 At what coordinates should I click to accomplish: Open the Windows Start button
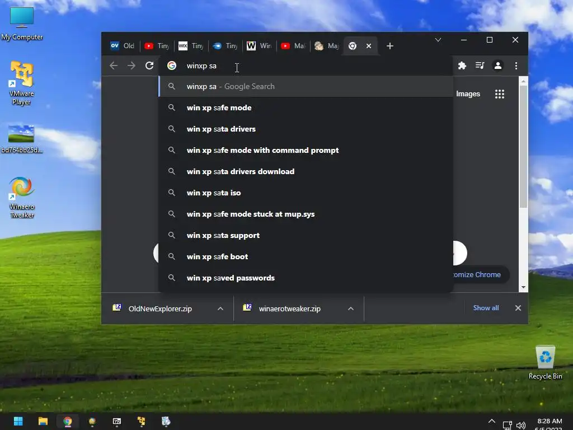pos(18,421)
